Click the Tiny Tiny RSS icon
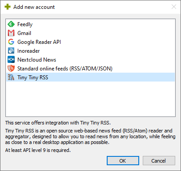The image size is (181, 171). tap(11, 78)
